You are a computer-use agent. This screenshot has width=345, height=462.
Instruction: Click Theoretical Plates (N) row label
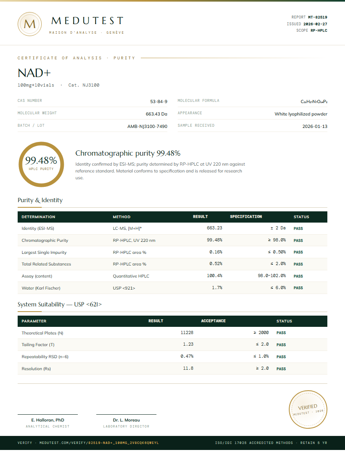click(43, 333)
